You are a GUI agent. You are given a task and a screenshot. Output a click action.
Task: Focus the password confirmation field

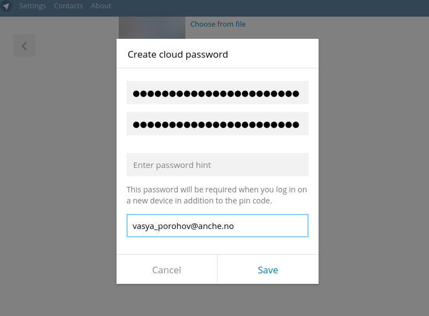click(217, 124)
